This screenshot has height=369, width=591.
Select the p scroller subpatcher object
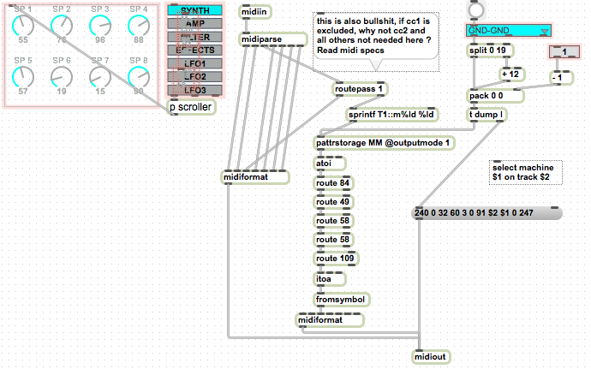click(x=191, y=107)
